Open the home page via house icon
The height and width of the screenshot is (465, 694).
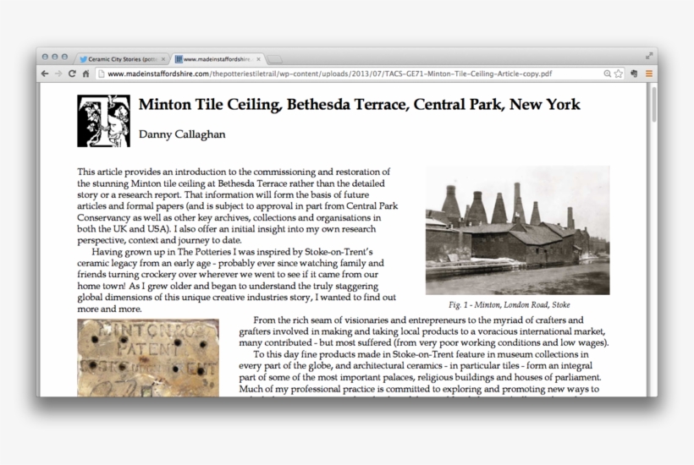tap(85, 74)
